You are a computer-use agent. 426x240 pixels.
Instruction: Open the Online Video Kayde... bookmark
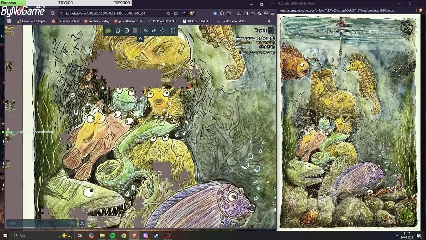pos(32,21)
